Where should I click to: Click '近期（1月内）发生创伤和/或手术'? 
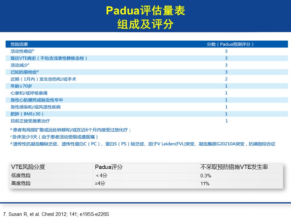click(x=43, y=79)
